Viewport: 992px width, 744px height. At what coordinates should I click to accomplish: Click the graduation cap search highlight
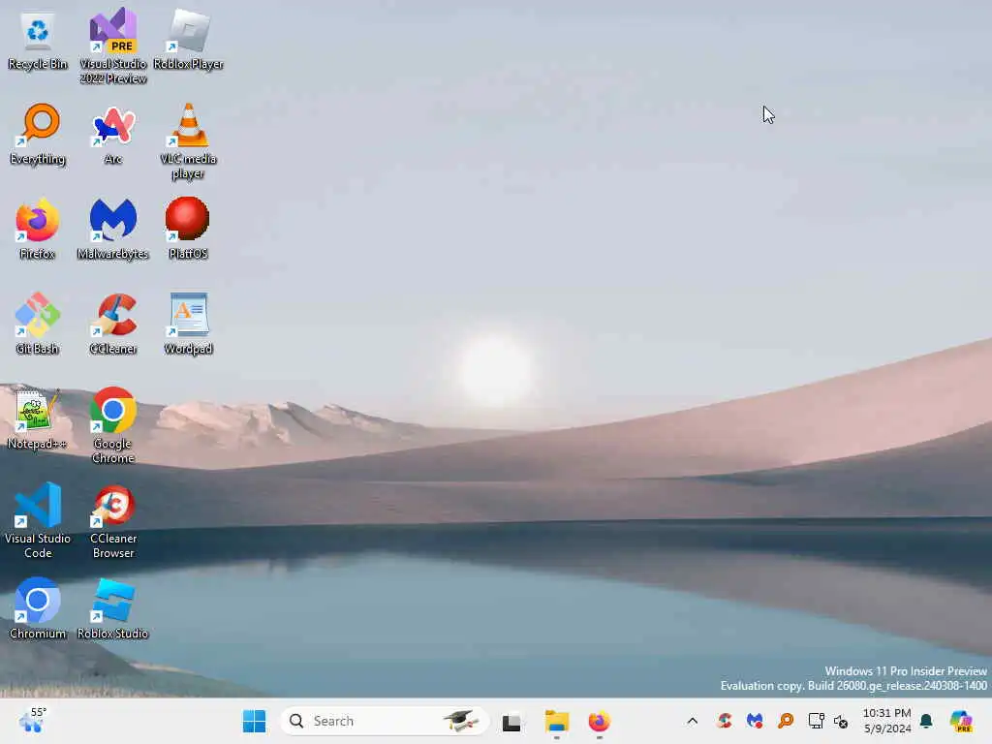(x=460, y=721)
